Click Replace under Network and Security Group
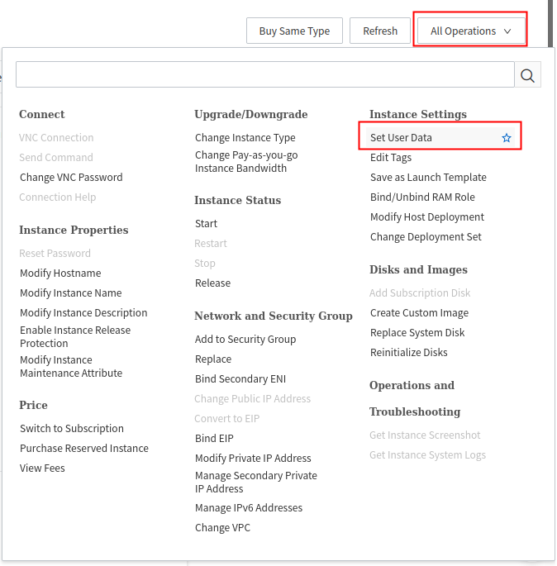This screenshot has width=557, height=566. [x=213, y=359]
